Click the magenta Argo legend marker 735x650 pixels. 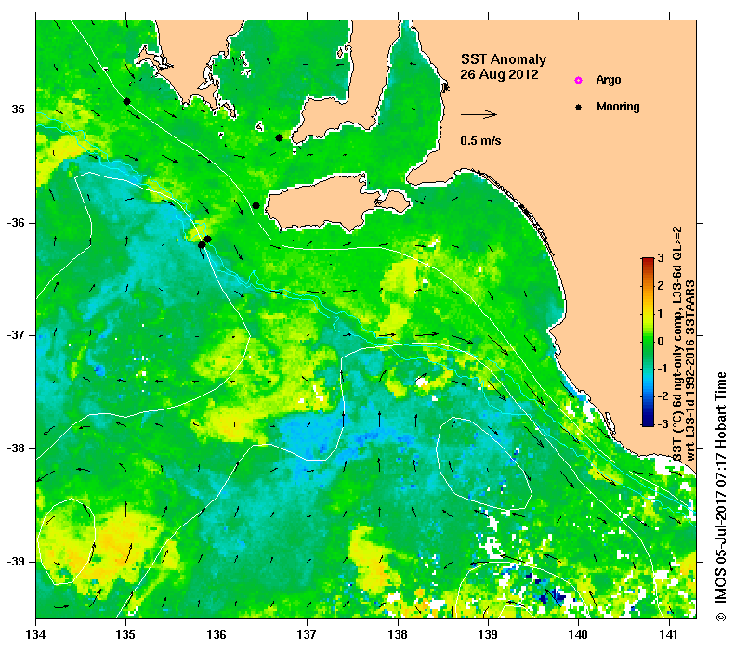pyautogui.click(x=578, y=81)
